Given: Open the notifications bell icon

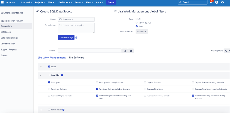Looking at the screenshot, I should coord(211,2).
